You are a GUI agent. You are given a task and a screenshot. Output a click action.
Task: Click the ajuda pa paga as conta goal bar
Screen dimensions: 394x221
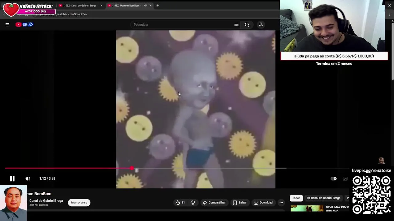click(x=334, y=56)
